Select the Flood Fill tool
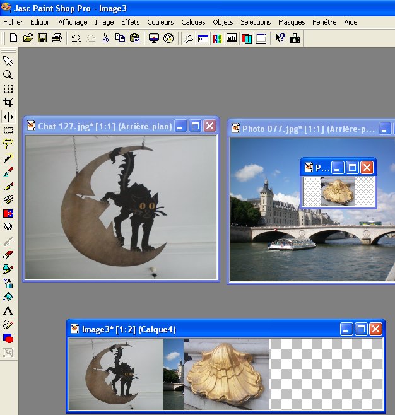The image size is (395, 415). click(8, 296)
